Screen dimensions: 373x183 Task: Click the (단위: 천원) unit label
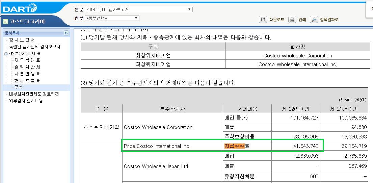(x=352, y=100)
